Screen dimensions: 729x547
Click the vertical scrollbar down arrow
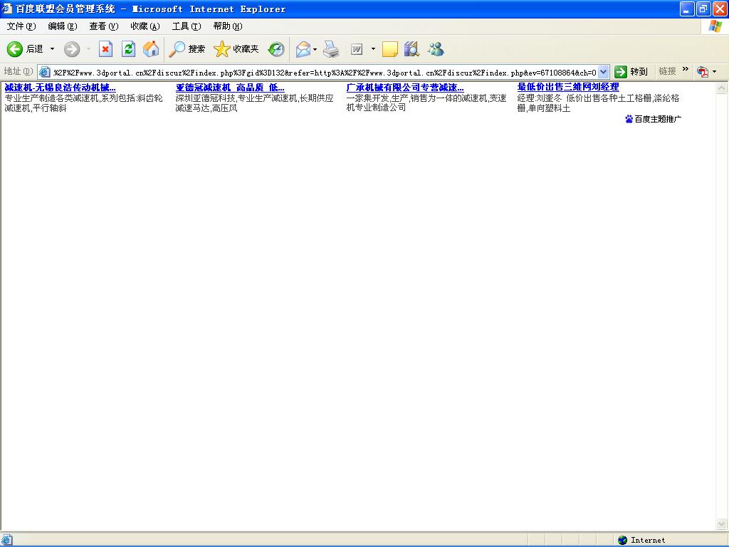pos(722,523)
